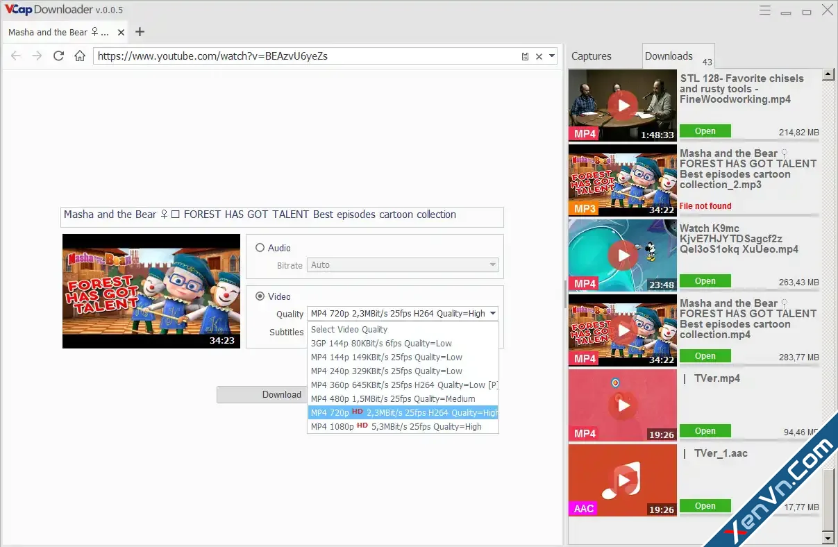838x547 pixels.
Task: Click the Forest Has Got Talent preview thumbnail
Action: pos(151,291)
